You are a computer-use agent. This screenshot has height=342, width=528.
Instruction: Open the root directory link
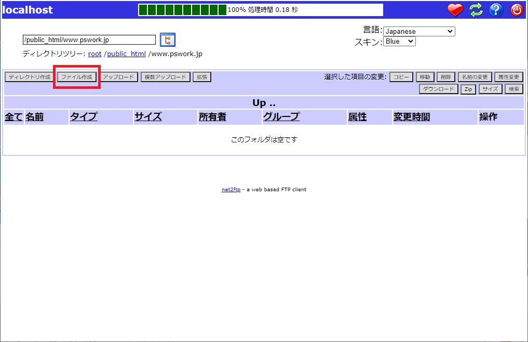94,54
